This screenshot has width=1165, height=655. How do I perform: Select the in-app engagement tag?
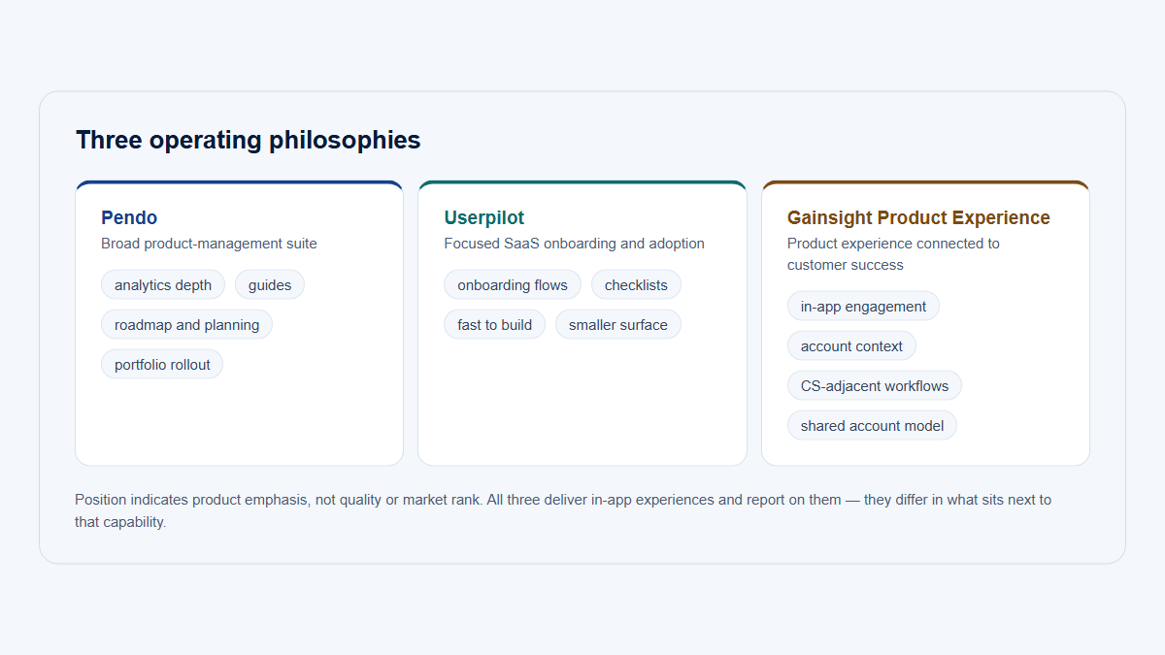tap(863, 307)
